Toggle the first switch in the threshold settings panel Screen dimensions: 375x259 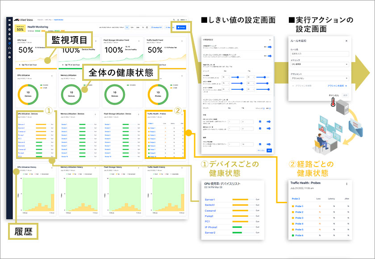click(269, 46)
